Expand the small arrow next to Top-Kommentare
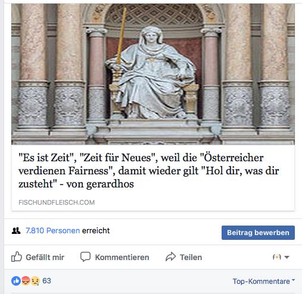Viewport: 302px width, 294px height. point(293,280)
